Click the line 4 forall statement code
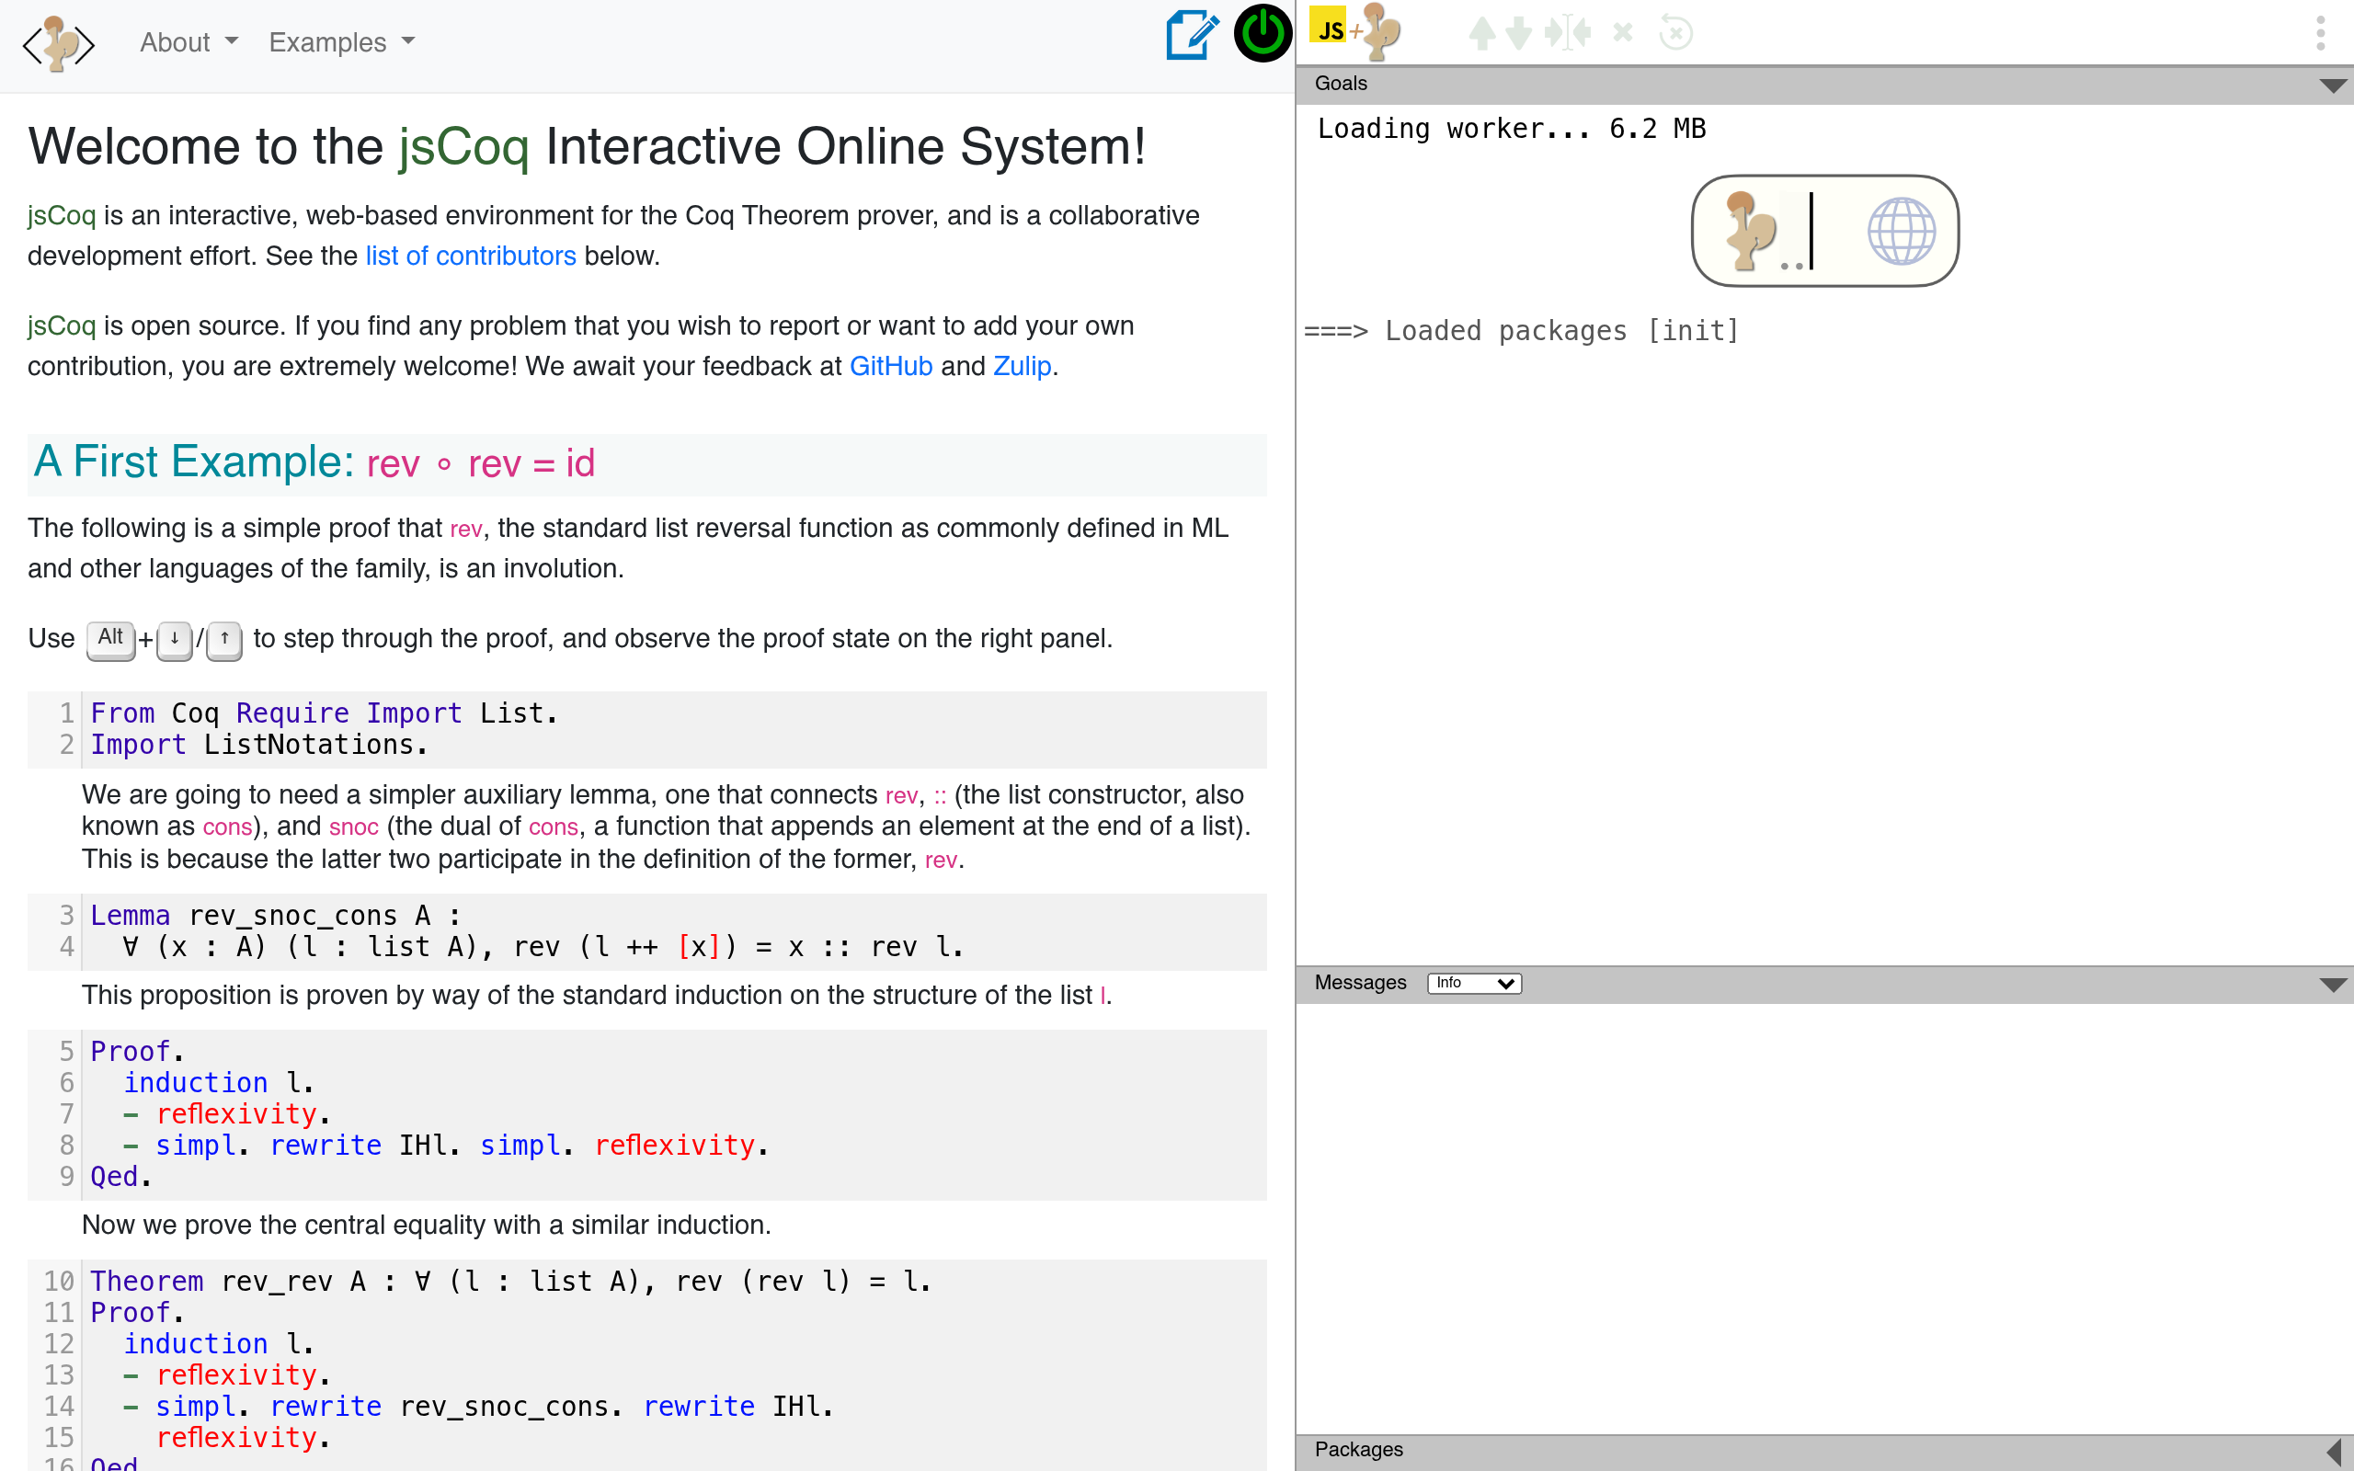This screenshot has width=2354, height=1471. coord(543,947)
